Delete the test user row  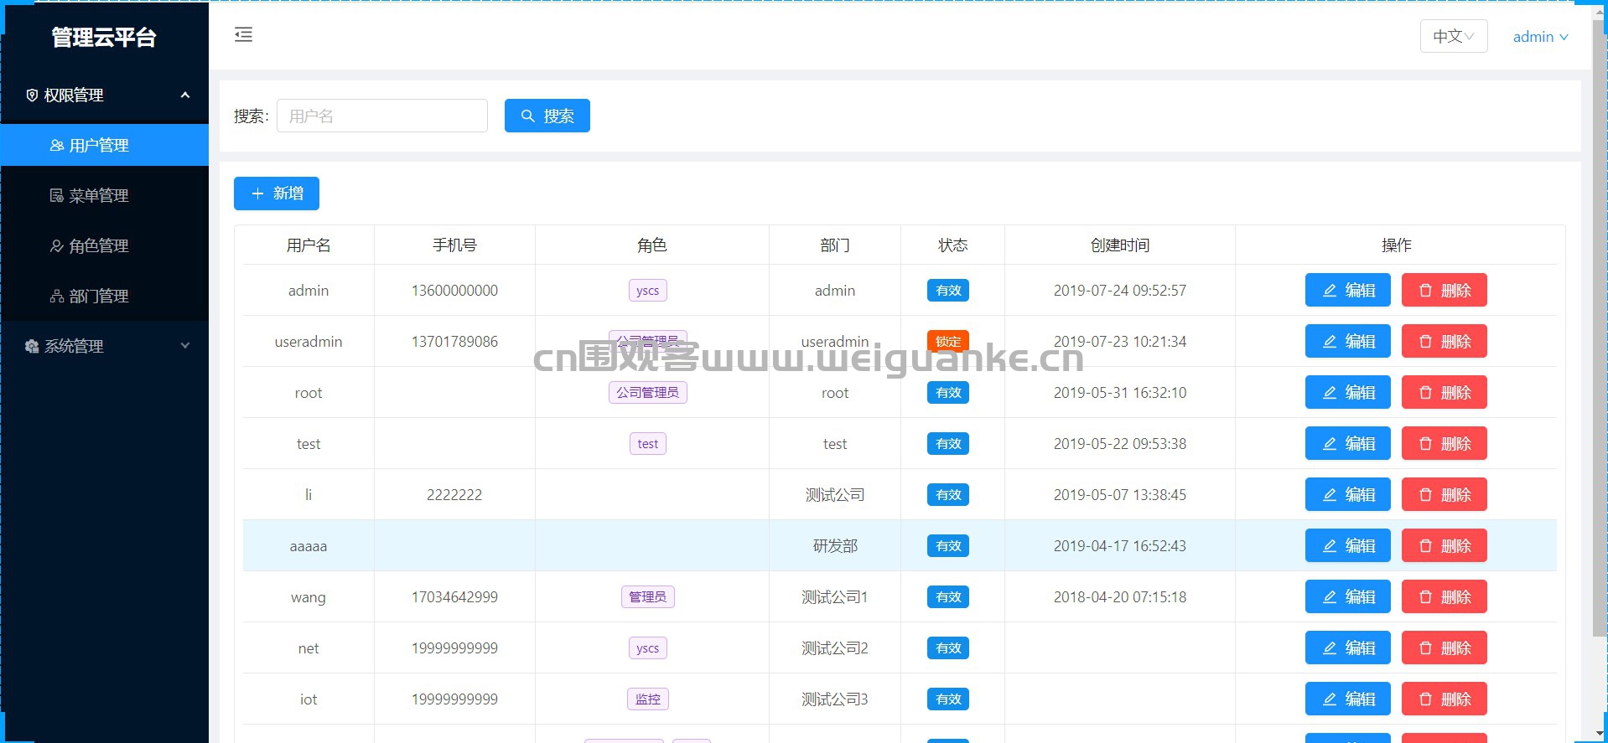(1445, 444)
